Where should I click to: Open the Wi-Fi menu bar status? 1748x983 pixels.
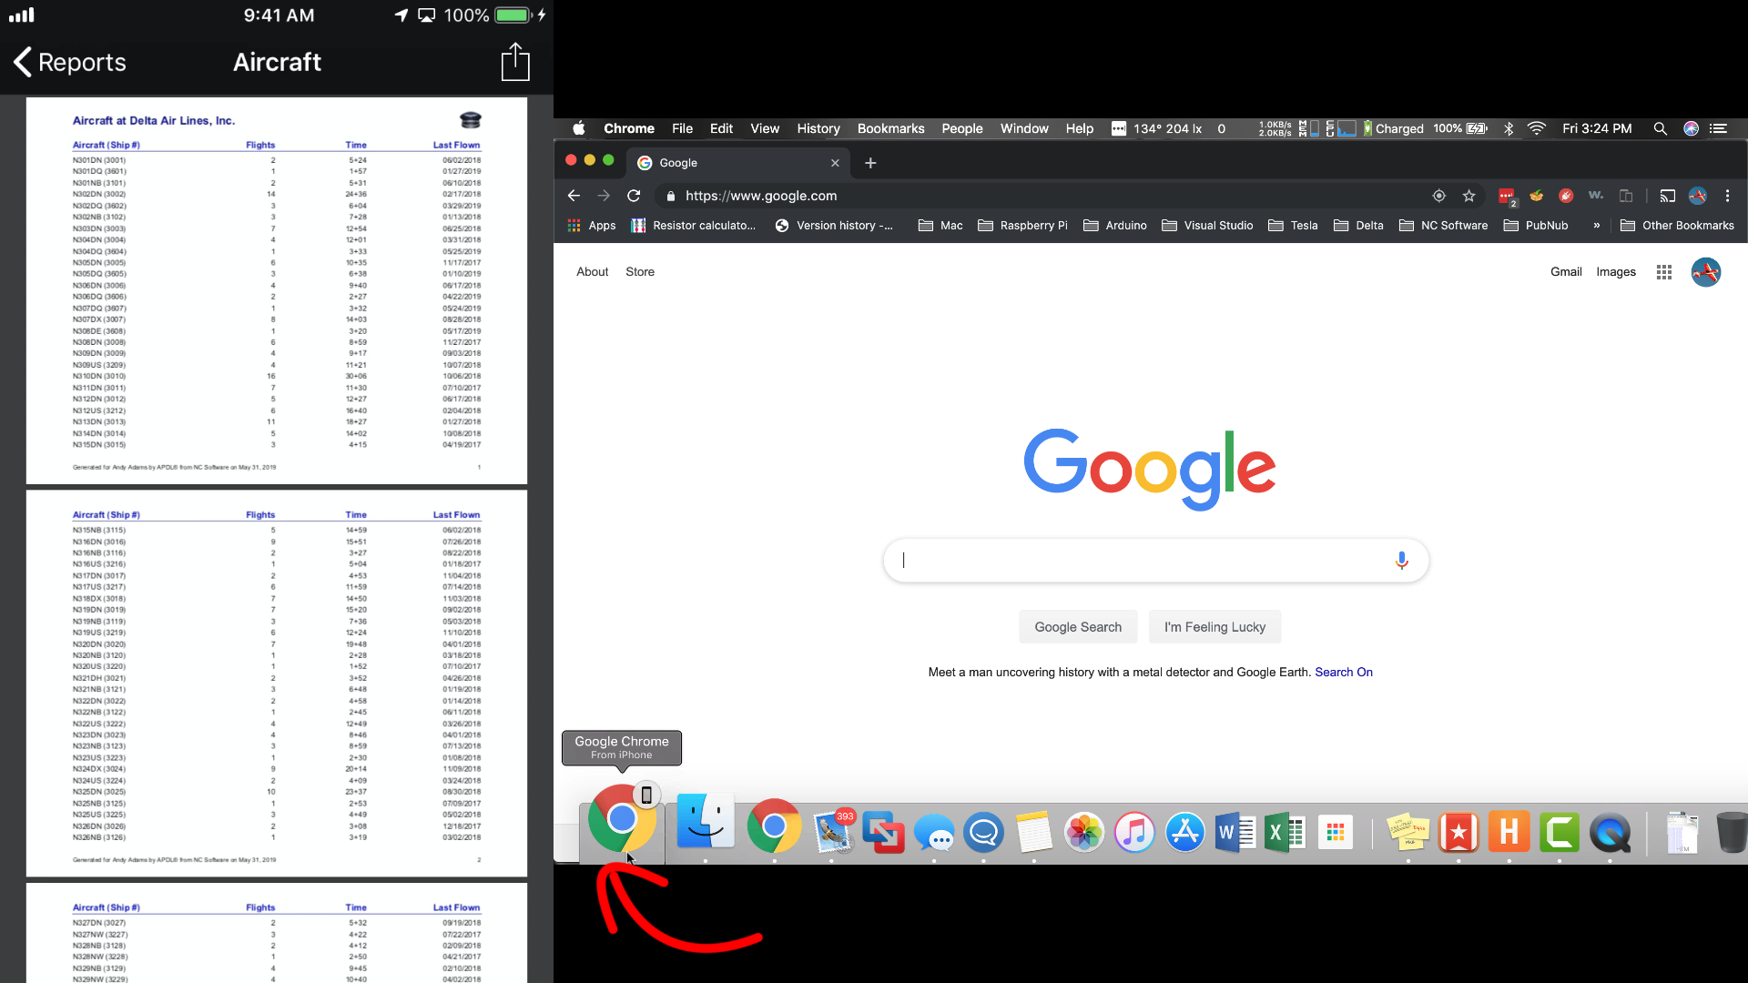[1537, 128]
